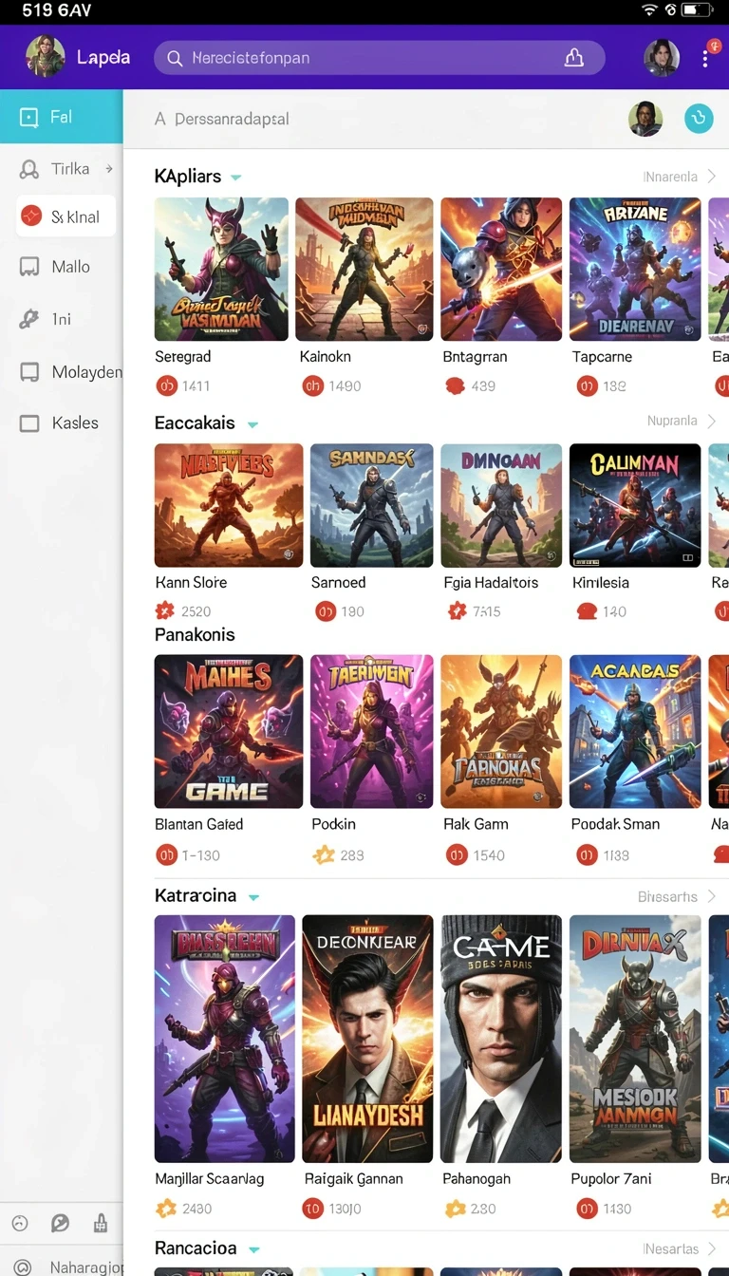Screen dimensions: 729x1276
Task: Open the Sarnoed game cover
Action: click(x=371, y=505)
